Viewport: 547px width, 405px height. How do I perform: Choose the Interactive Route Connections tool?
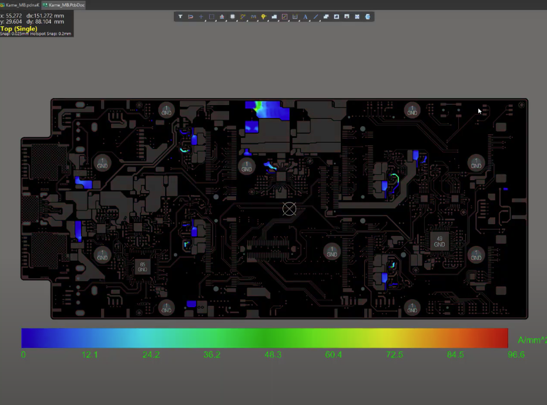point(243,17)
